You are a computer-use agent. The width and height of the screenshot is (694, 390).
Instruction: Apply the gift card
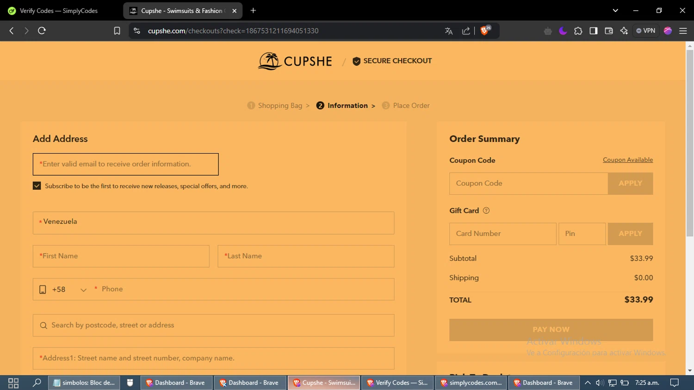pos(630,234)
